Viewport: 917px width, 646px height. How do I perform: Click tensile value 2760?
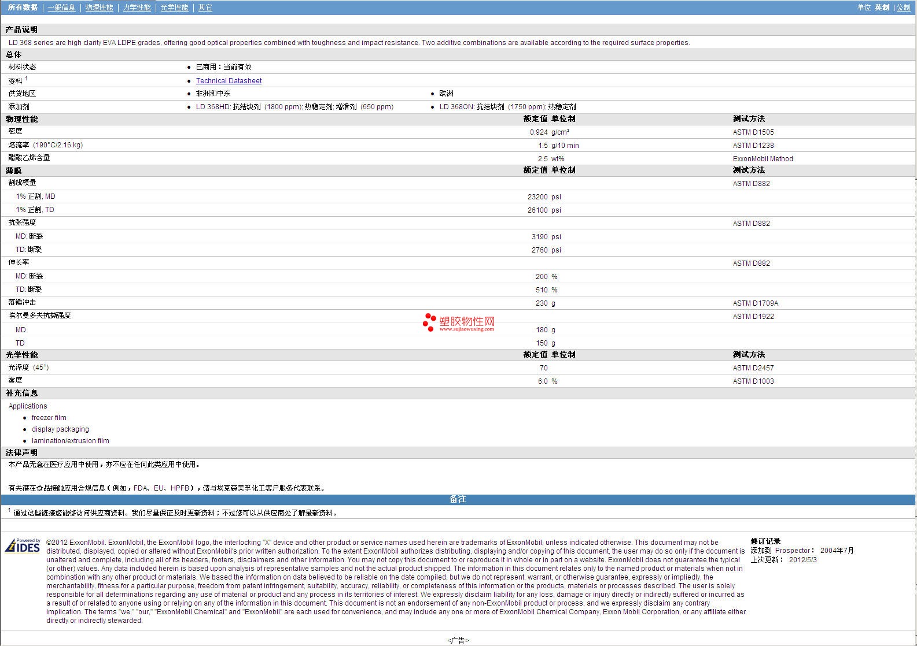[539, 250]
